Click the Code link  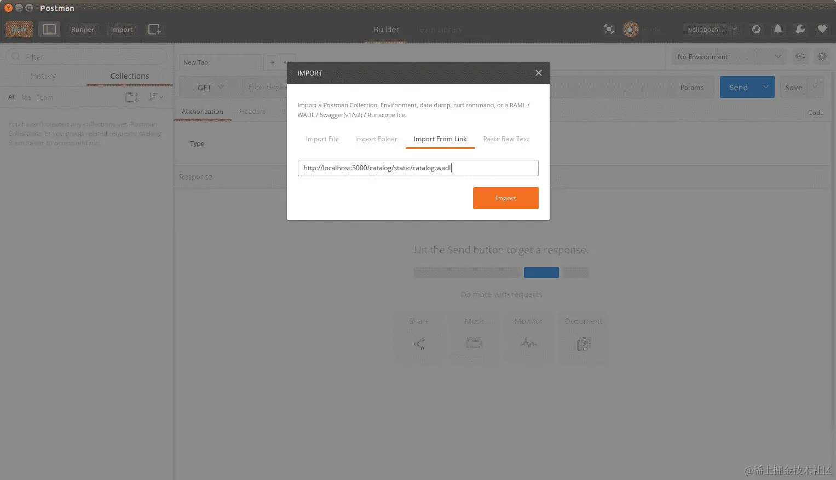coord(815,112)
